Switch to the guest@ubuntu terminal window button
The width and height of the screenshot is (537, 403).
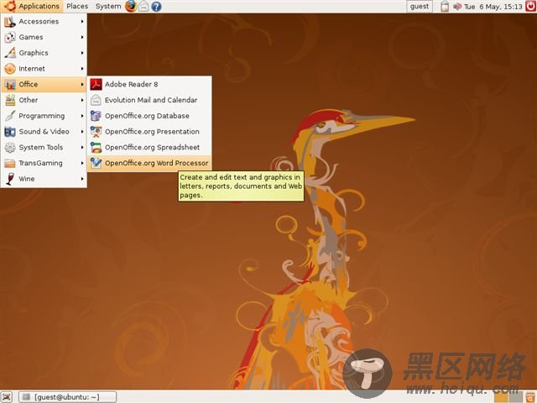tap(67, 397)
